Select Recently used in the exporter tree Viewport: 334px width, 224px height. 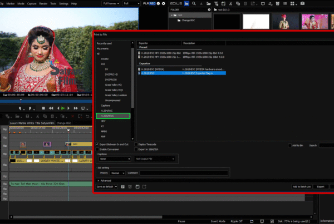click(x=104, y=43)
